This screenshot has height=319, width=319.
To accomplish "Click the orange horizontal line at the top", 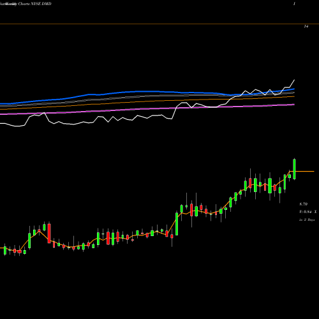I will click(x=159, y=24).
